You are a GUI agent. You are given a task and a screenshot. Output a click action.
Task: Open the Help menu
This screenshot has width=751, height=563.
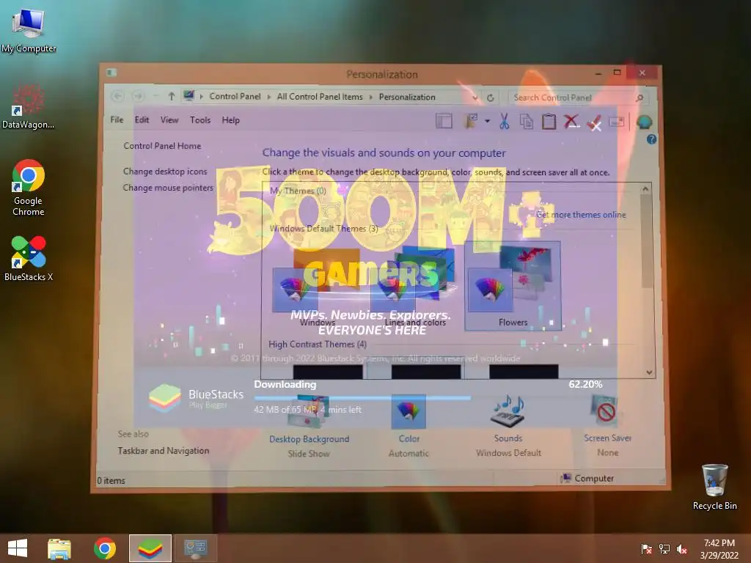[230, 119]
